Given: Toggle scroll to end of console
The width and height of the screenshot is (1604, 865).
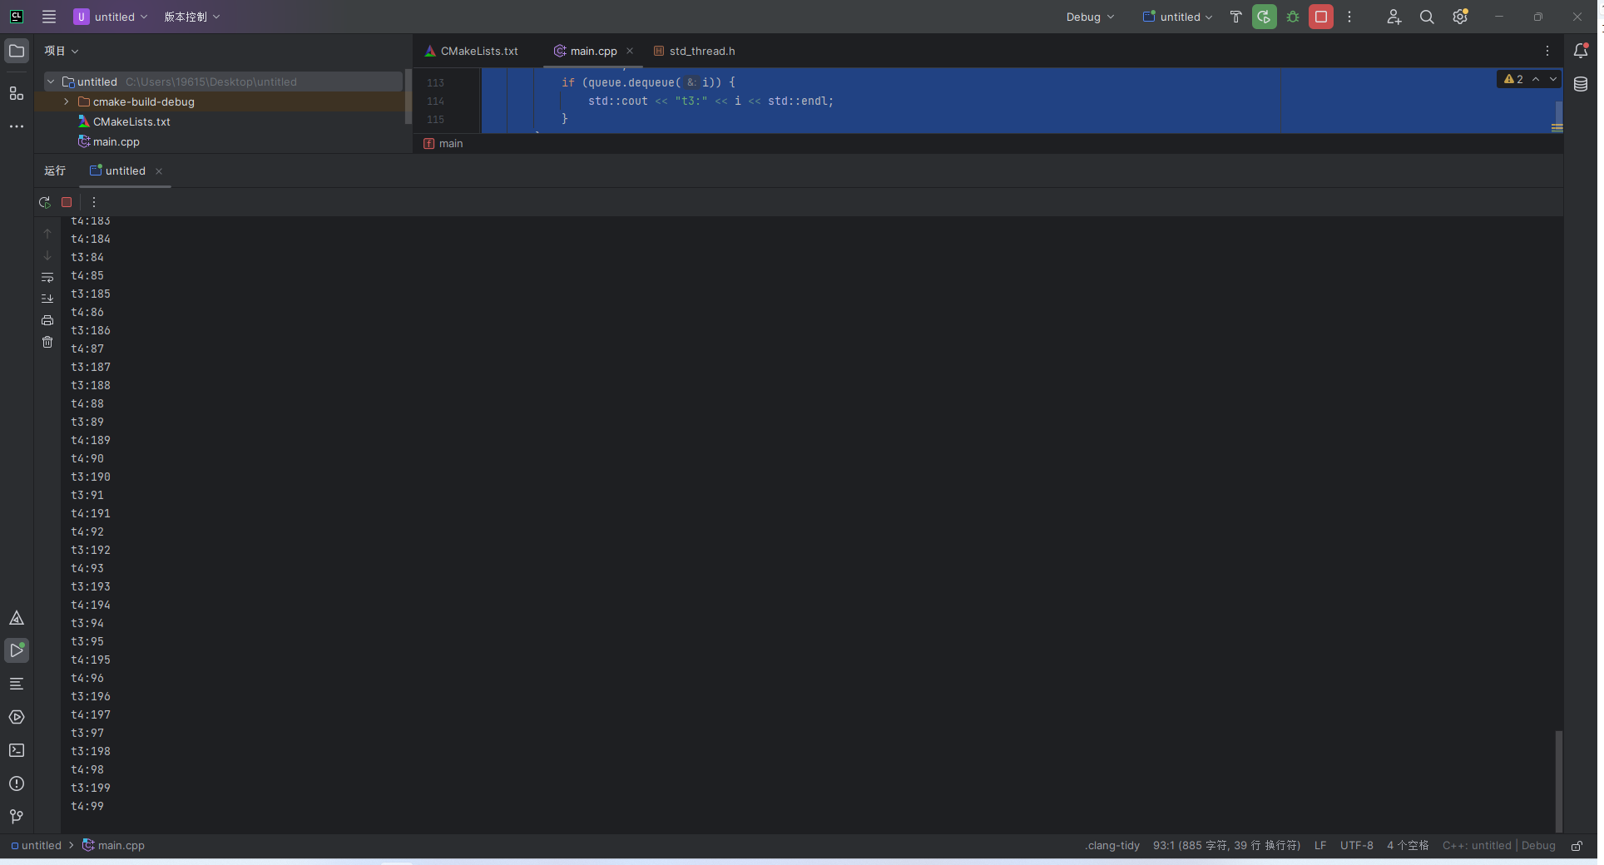Looking at the screenshot, I should (47, 299).
